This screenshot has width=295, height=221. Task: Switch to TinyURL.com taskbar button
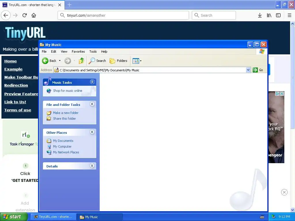[x=53, y=217]
